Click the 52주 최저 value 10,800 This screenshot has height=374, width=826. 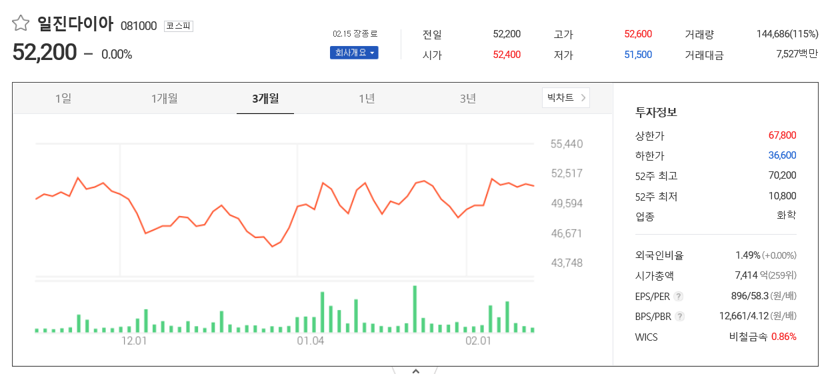click(x=783, y=196)
